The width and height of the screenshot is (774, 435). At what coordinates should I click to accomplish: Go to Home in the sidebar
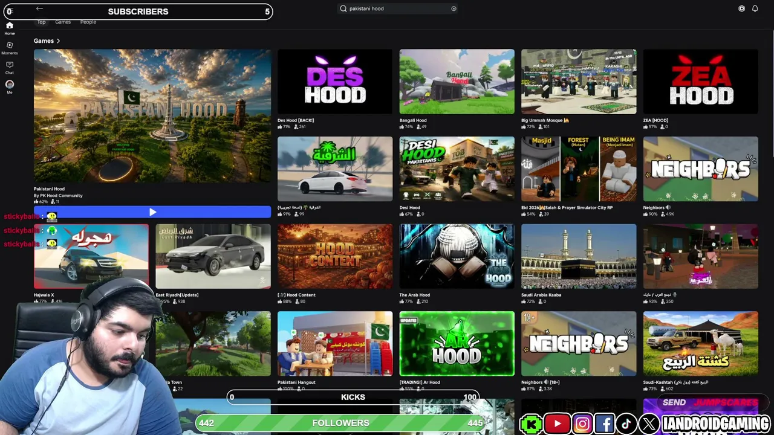tap(10, 28)
